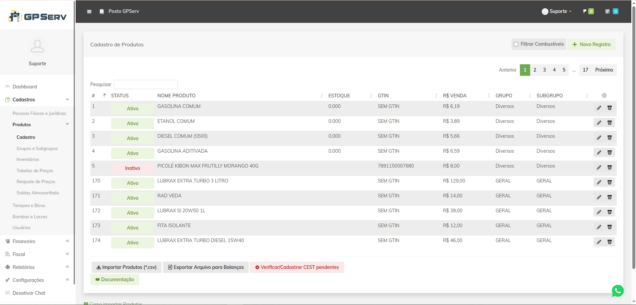Click Novo Registro button
636x305 pixels.
pos(592,44)
